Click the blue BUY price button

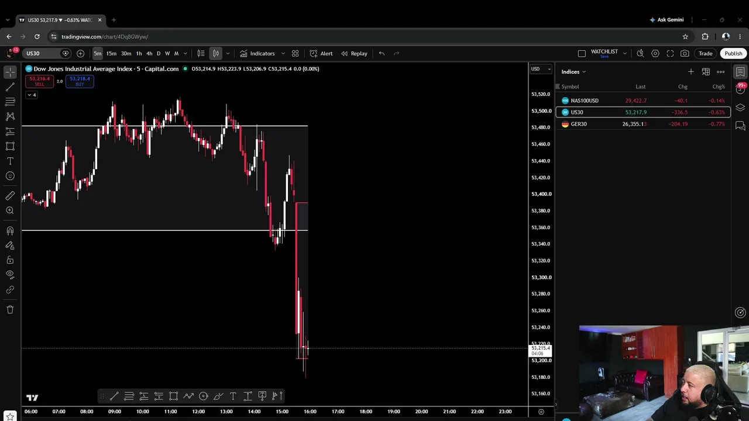coord(80,81)
